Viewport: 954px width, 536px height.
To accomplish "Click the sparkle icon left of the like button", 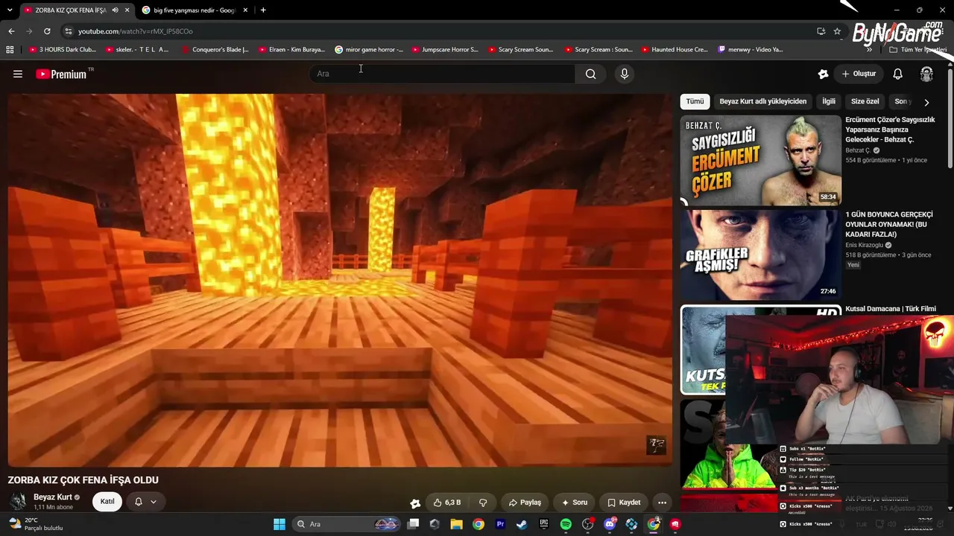I will (x=415, y=503).
